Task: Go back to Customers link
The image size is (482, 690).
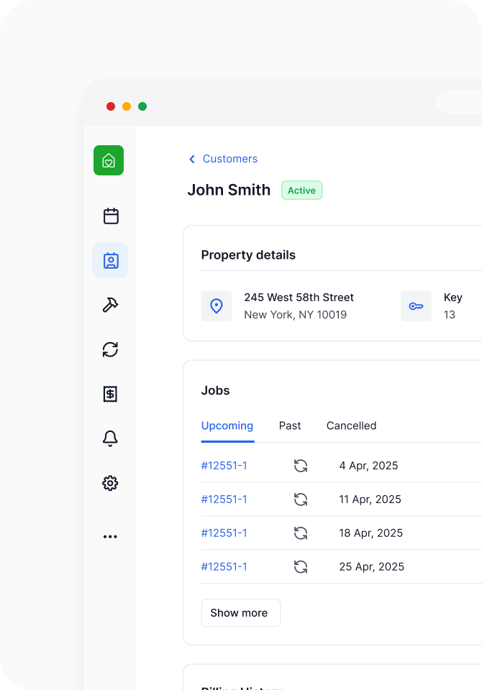Action: tap(230, 159)
